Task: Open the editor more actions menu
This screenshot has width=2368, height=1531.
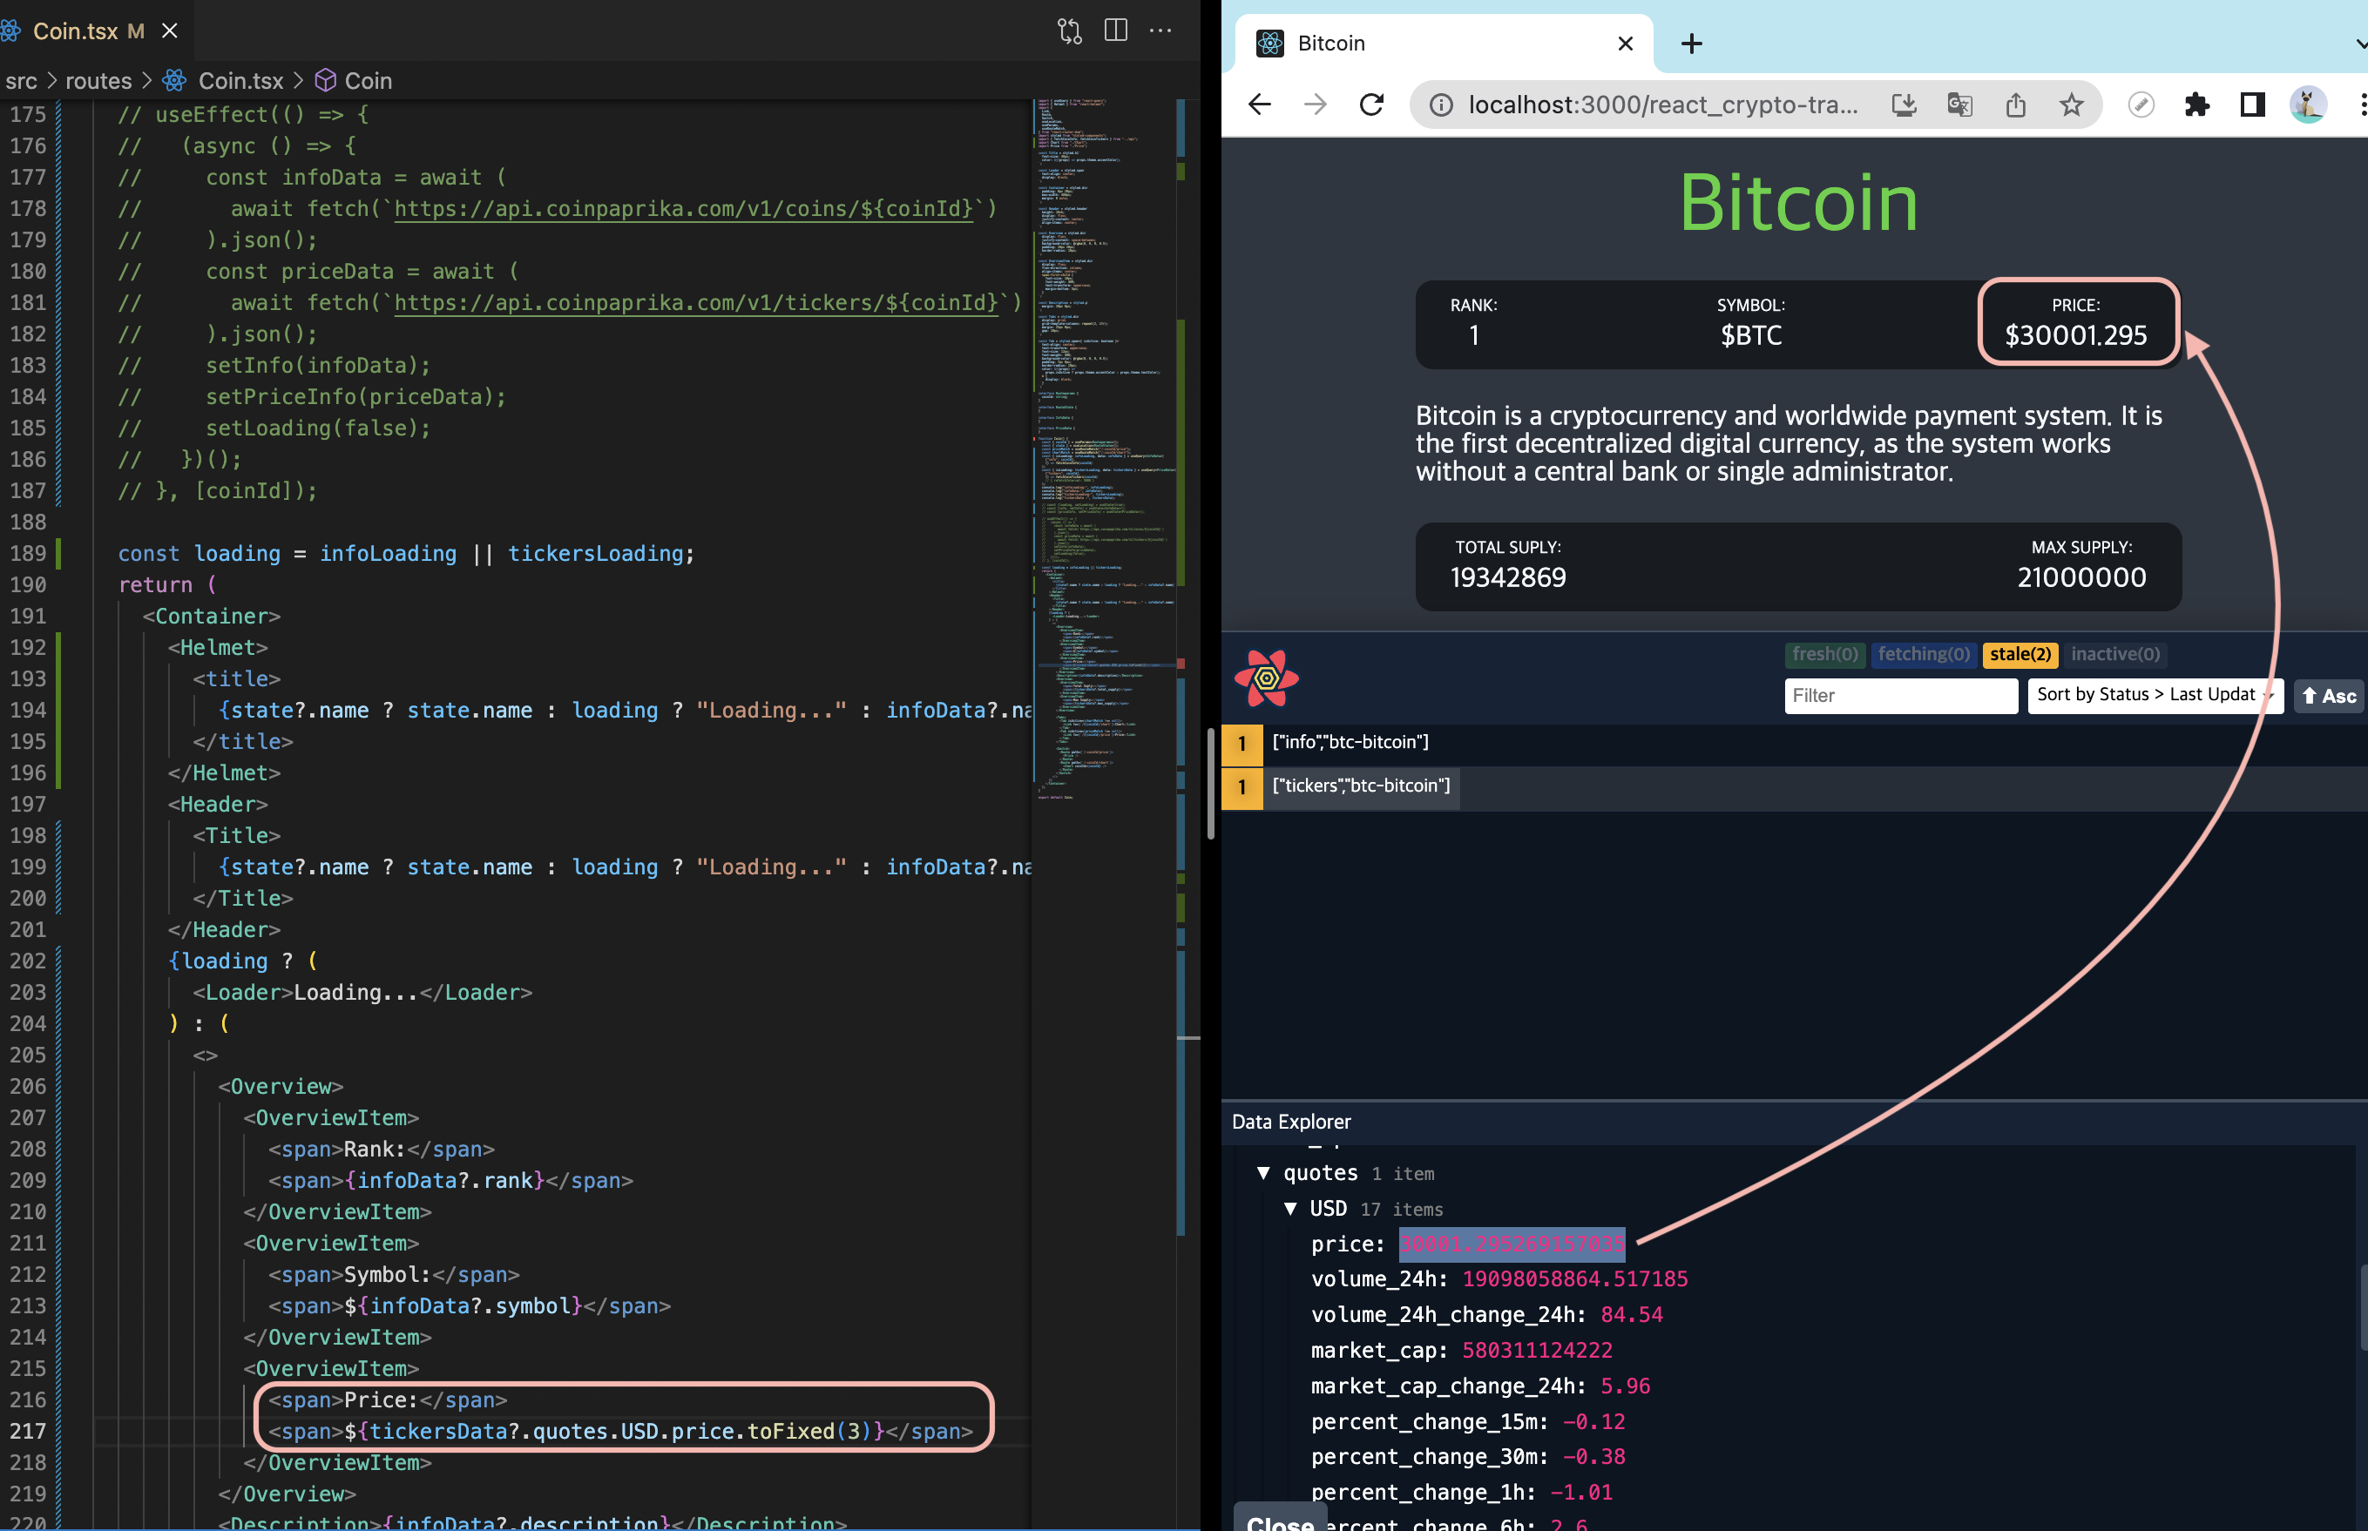Action: (1160, 30)
